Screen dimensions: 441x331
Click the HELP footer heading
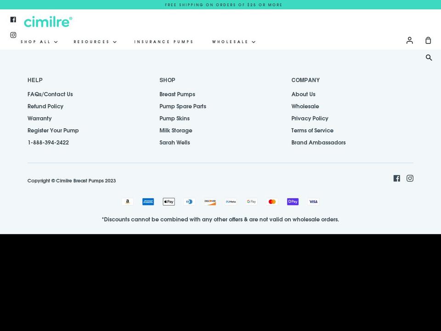point(35,80)
